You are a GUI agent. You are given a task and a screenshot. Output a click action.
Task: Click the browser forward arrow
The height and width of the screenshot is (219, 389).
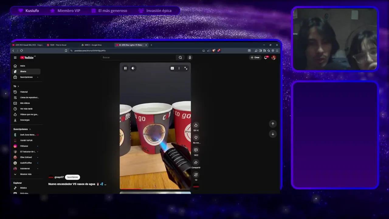coord(17,50)
